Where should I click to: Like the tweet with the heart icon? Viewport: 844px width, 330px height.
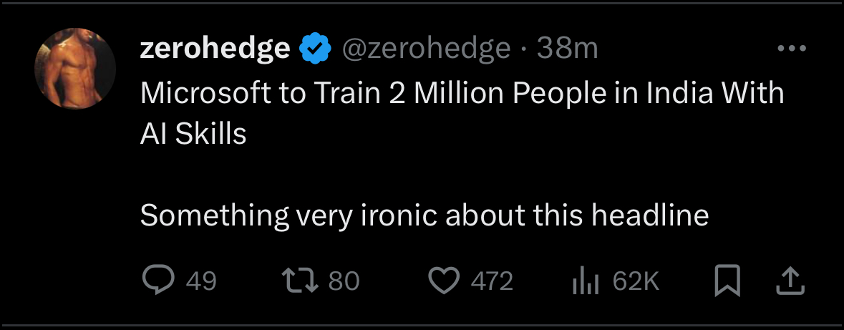443,281
